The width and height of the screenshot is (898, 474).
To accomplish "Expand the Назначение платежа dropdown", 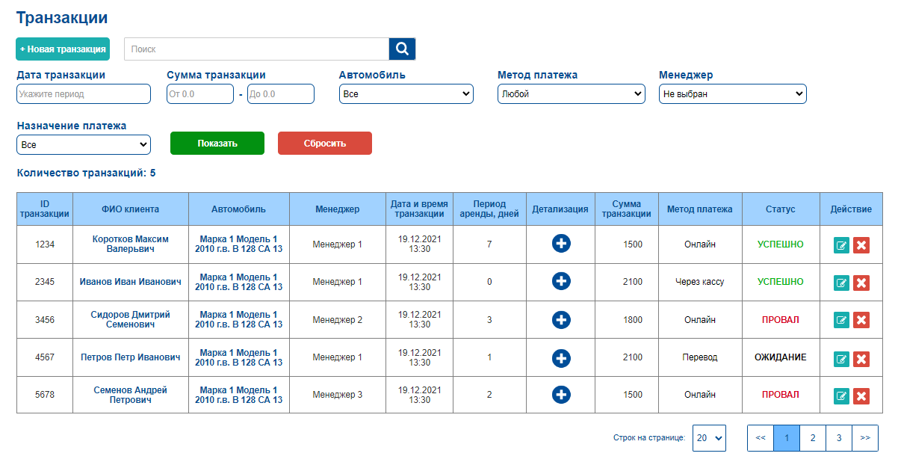I will click(x=84, y=145).
